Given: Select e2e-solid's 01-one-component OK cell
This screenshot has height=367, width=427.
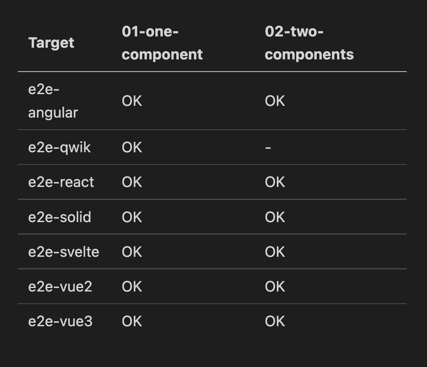Looking at the screenshot, I should (132, 217).
